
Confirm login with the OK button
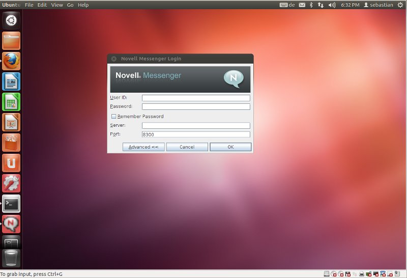tap(230, 147)
